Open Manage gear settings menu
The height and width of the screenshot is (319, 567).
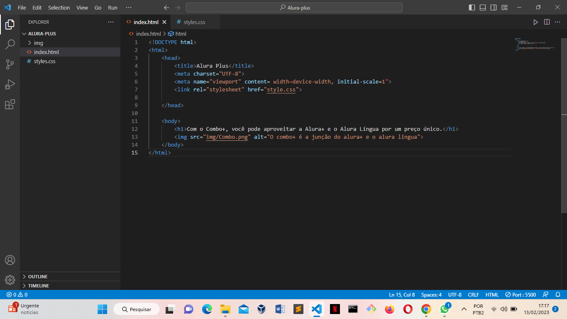tap(10, 280)
